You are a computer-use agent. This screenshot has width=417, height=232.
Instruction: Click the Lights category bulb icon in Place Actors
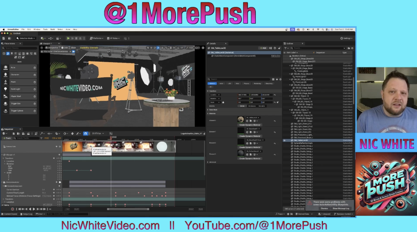pos(12,54)
